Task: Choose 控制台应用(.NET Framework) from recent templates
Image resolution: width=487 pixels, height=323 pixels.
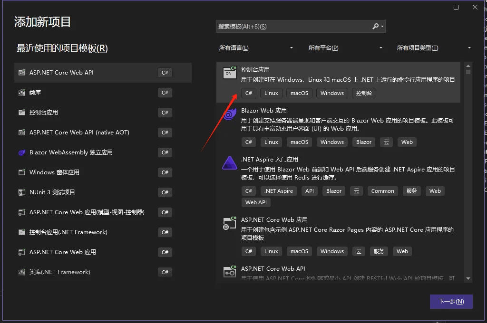Action: [103, 232]
